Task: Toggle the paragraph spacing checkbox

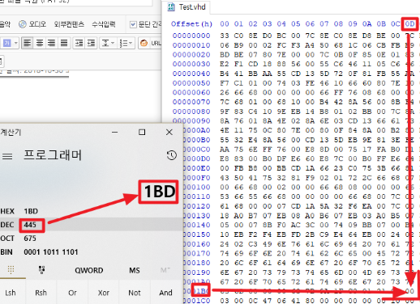Action: (133, 24)
